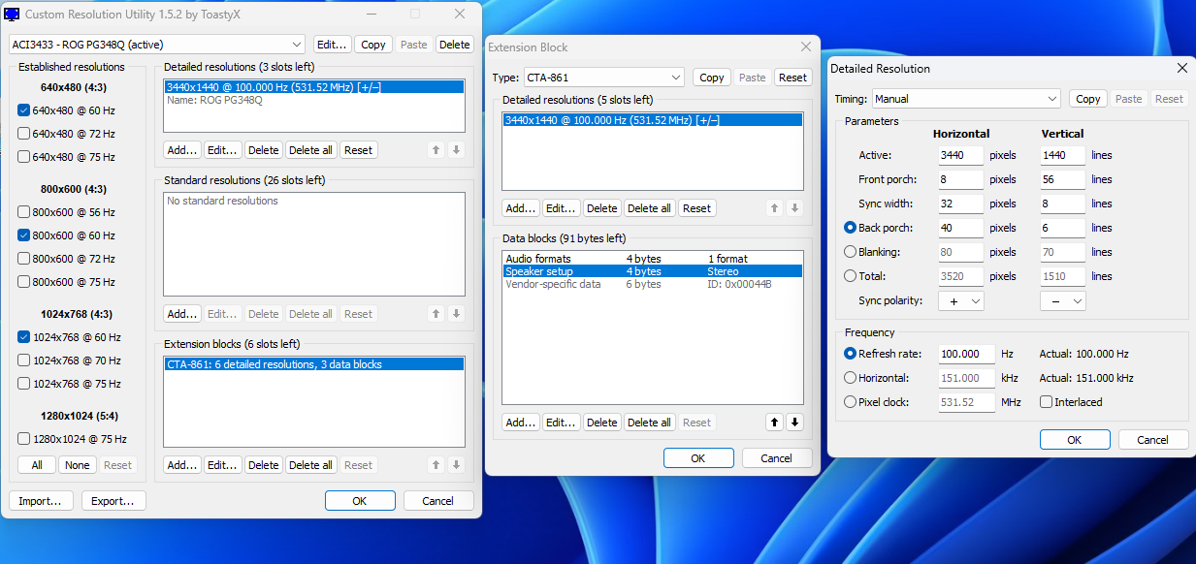Tick the Interlaced checkbox

(1047, 402)
